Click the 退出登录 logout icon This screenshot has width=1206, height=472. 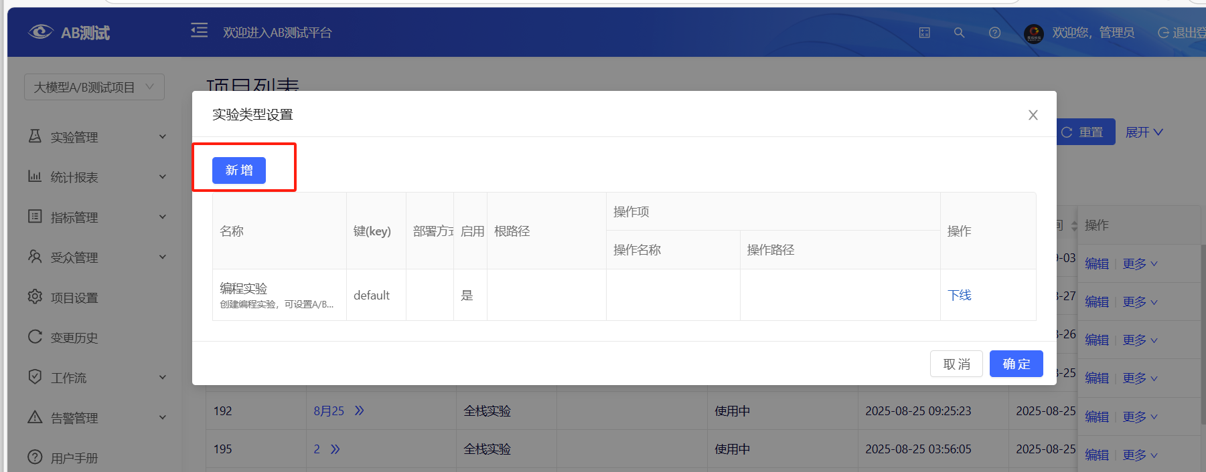(x=1163, y=33)
